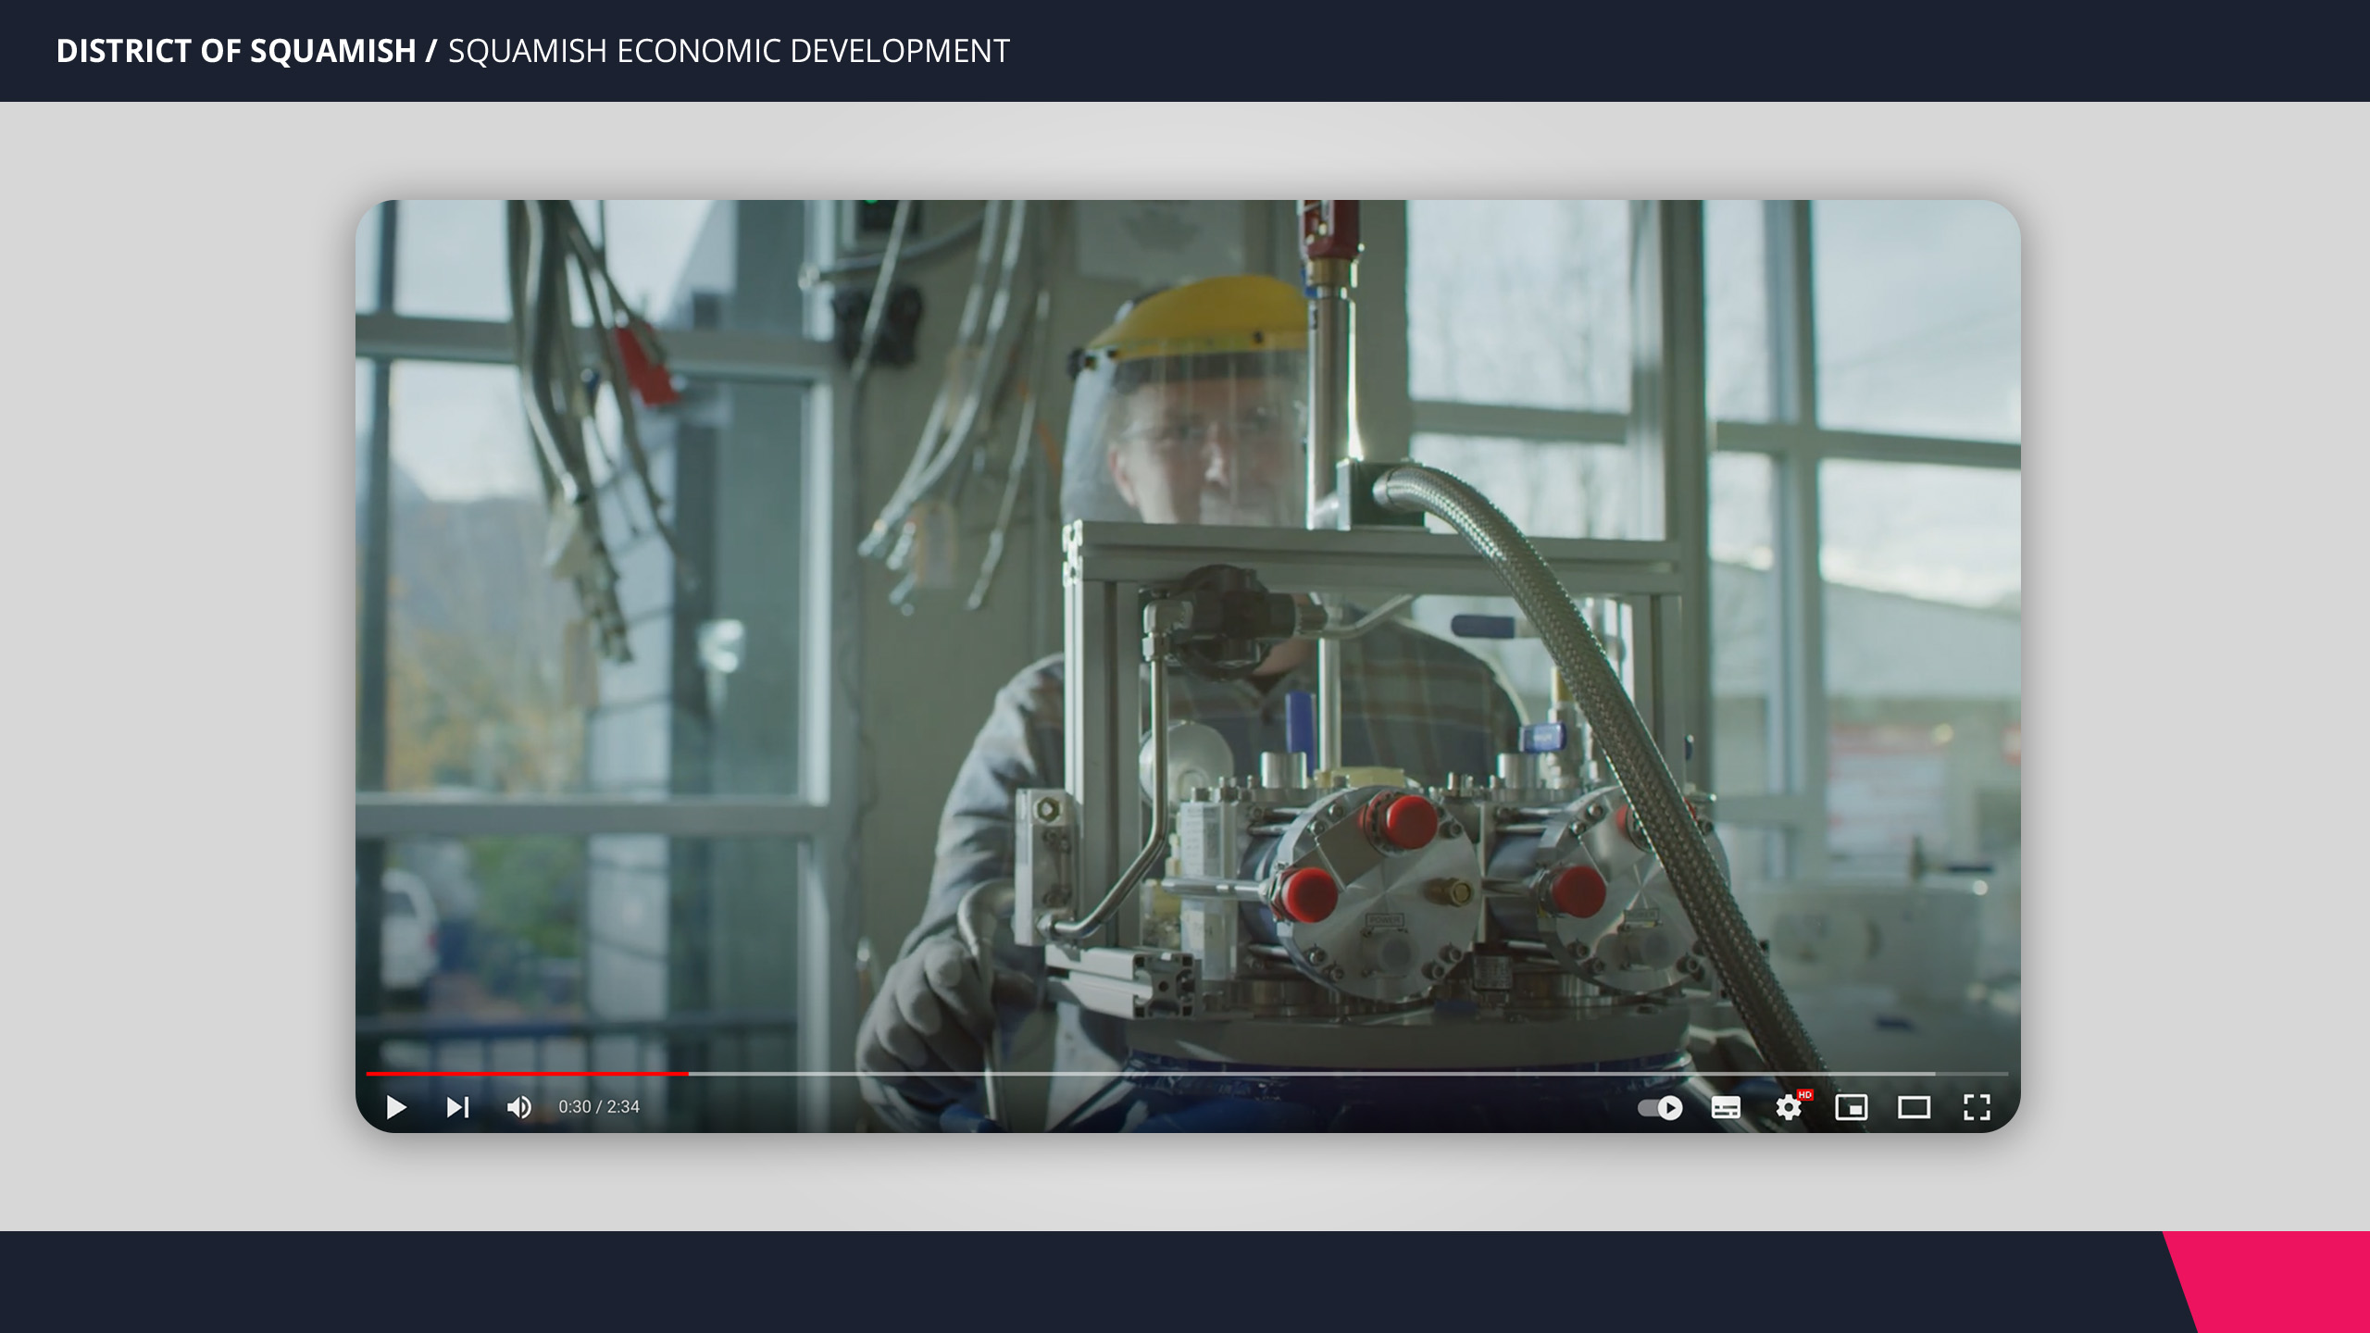
Task: Play the video
Action: (396, 1107)
